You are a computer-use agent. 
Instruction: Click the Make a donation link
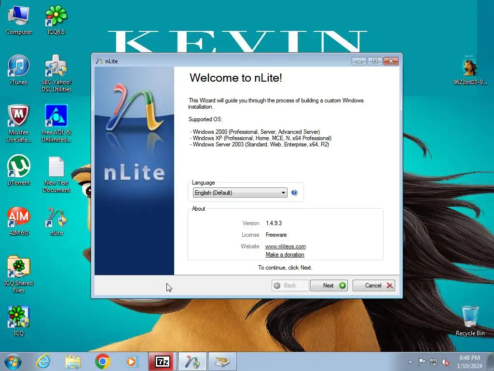click(285, 255)
